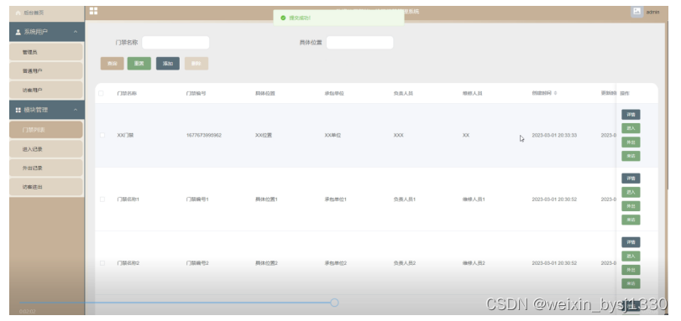Select the 门禁列表 menu item
681x321 pixels.
pos(46,130)
